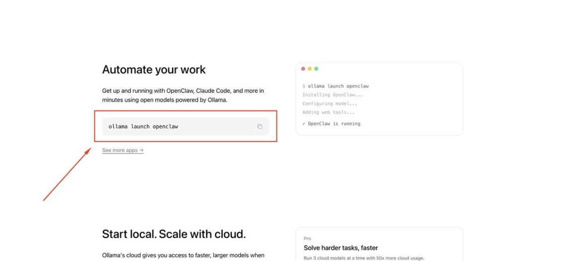563x261 pixels.
Task: Click the 'Ollama's cloud gives you access' paragraph
Action: 183,255
